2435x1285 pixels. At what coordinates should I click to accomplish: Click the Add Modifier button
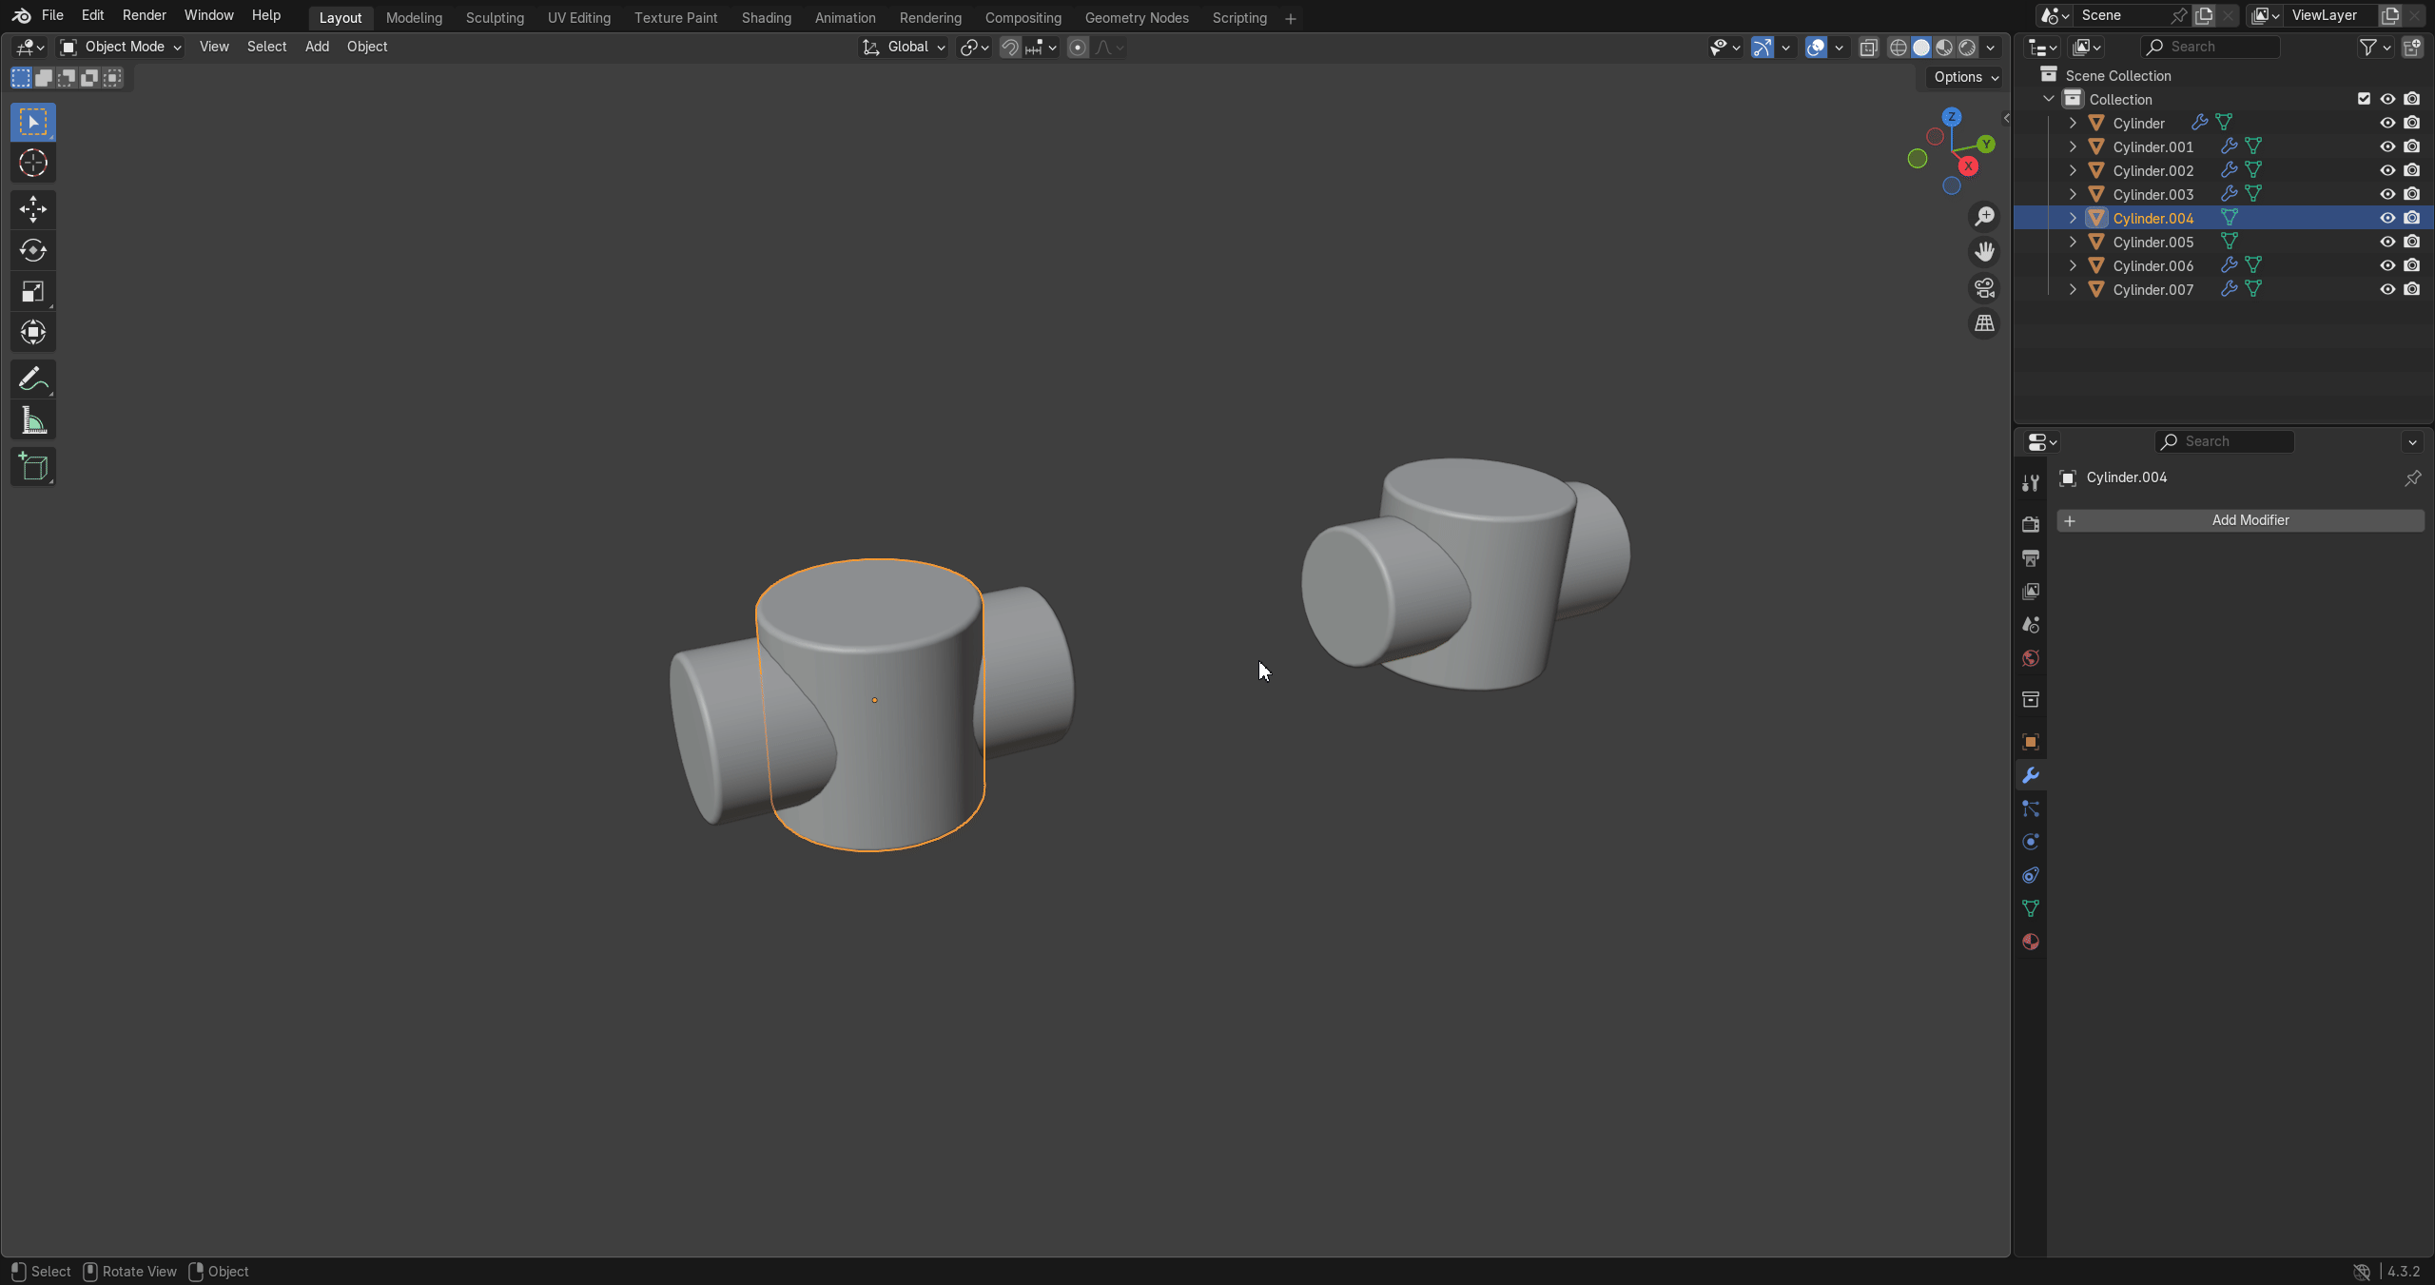(x=2241, y=520)
